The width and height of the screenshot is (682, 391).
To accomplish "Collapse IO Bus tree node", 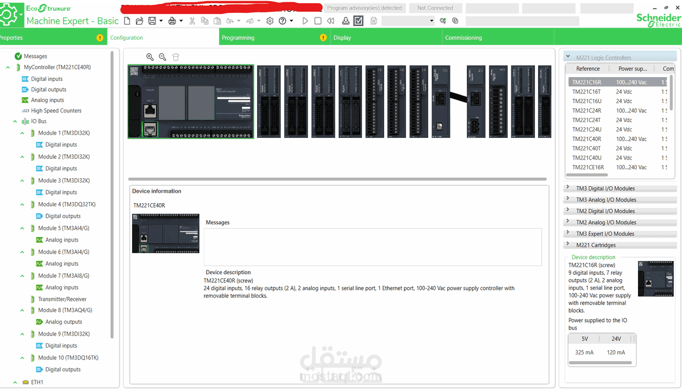I will tap(15, 121).
